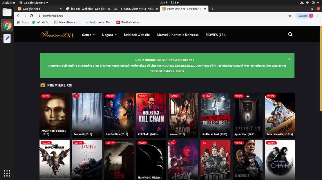The height and width of the screenshot is (180, 322).
Task: Open the Files app in the dock
Action: point(7,12)
